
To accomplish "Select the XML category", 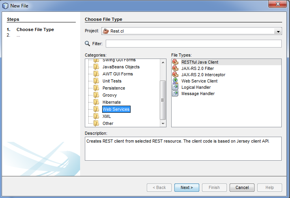I will point(107,116).
